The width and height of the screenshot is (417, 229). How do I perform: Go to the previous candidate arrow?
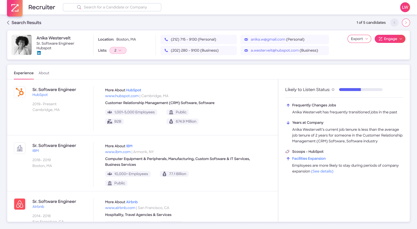click(x=394, y=23)
